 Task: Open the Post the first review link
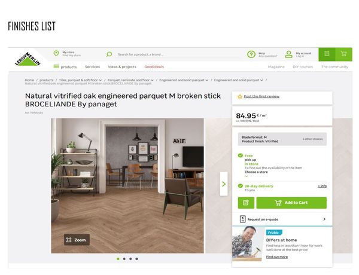(261, 96)
